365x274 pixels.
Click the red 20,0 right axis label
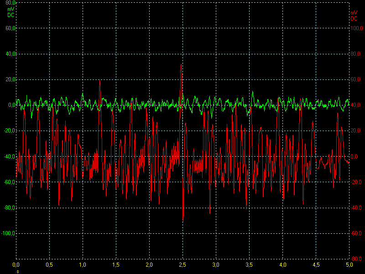click(x=355, y=131)
